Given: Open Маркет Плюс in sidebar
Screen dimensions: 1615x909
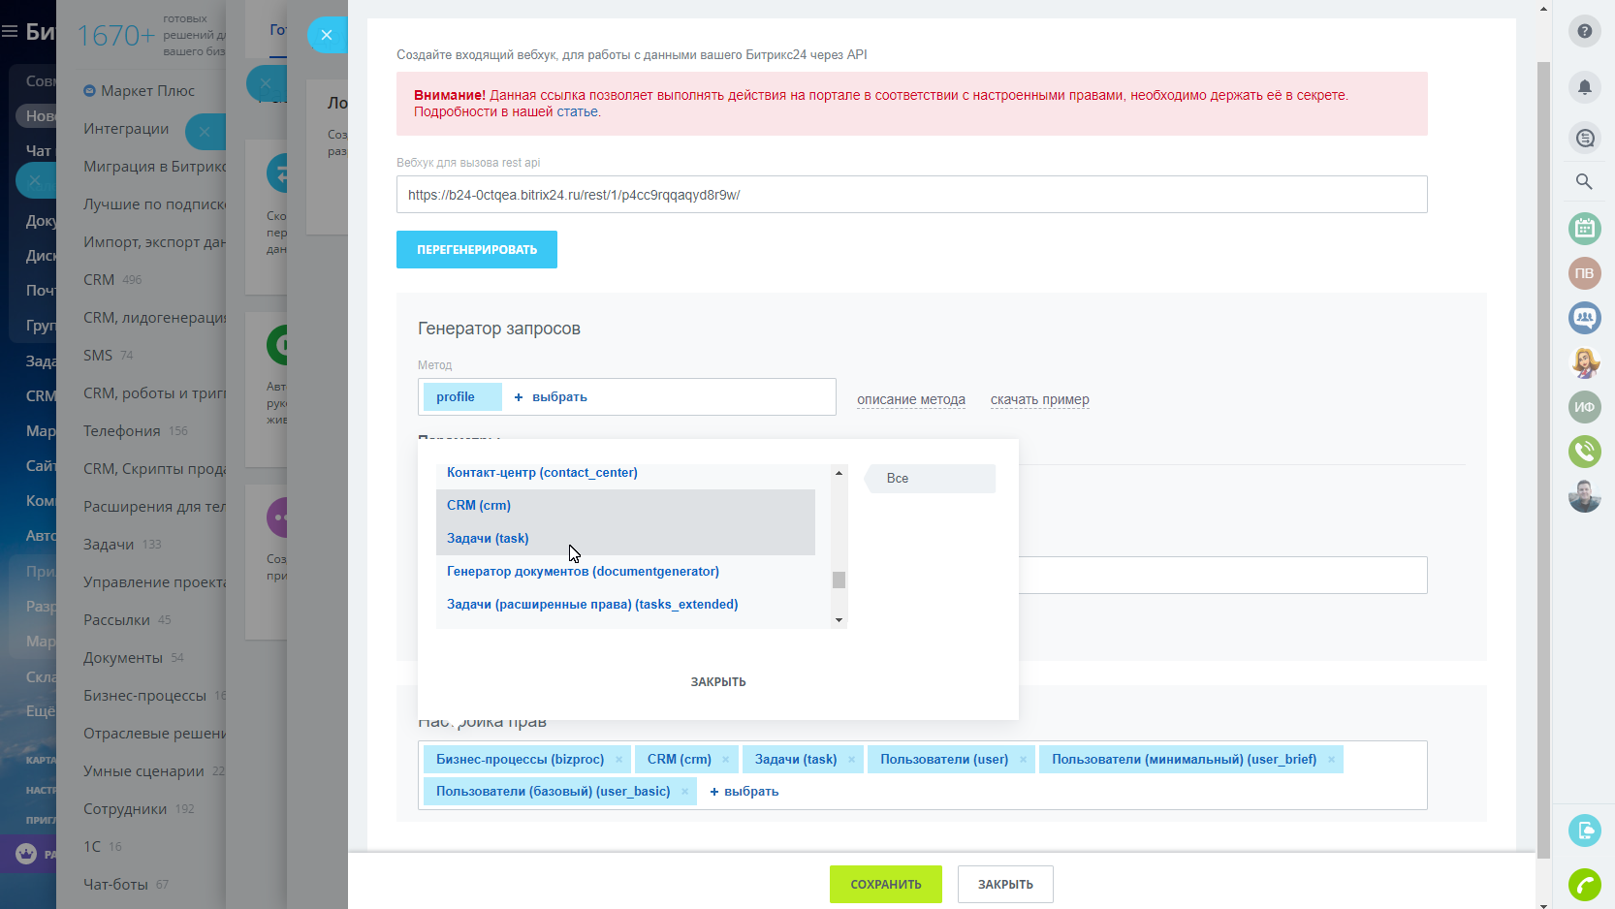Looking at the screenshot, I should tap(140, 91).
